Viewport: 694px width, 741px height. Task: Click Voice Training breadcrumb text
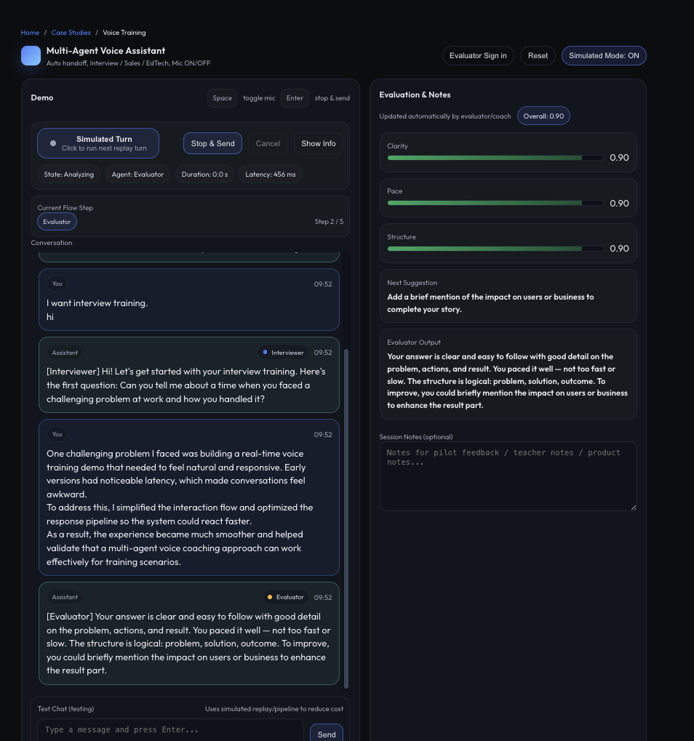[124, 33]
